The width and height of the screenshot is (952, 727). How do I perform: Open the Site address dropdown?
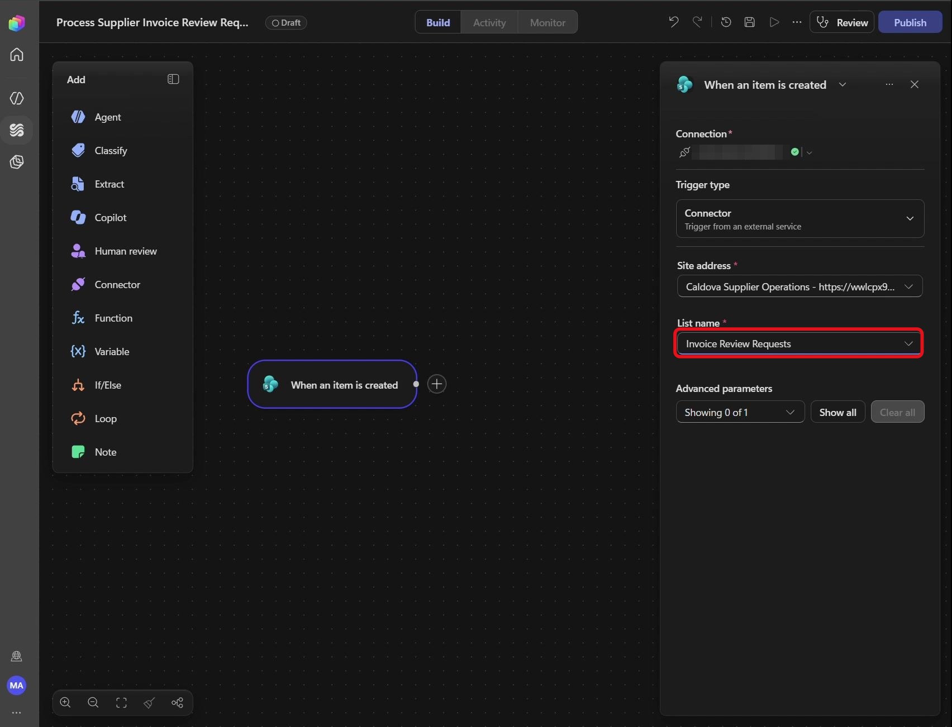[800, 286]
